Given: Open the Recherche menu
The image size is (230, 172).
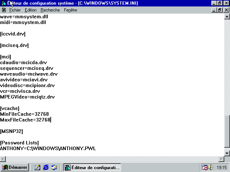Looking at the screenshot, I should [50, 10].
